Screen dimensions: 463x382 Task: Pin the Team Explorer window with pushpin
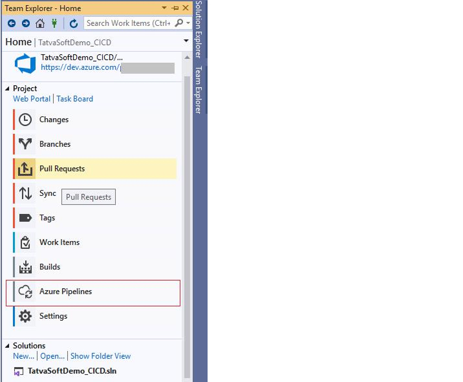(175, 8)
